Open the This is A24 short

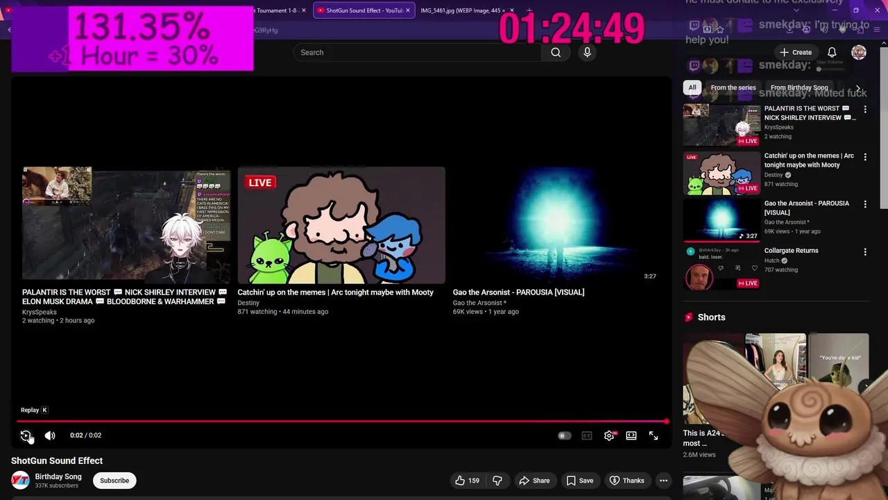click(713, 378)
